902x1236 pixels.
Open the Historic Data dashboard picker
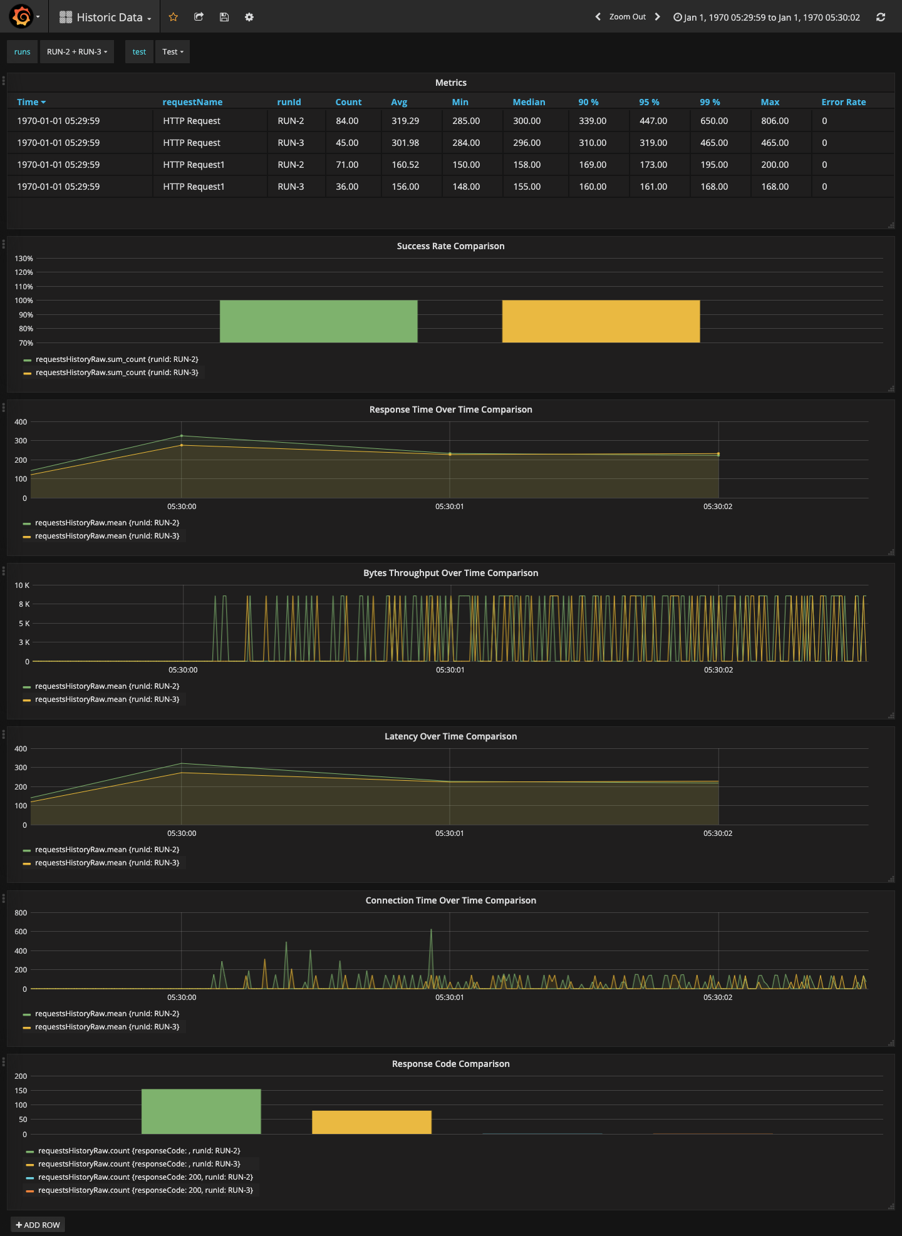click(x=105, y=18)
